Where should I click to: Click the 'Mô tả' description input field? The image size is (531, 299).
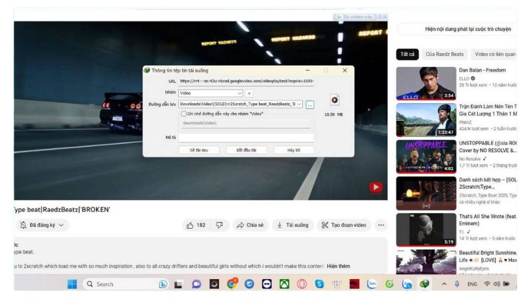pos(246,138)
